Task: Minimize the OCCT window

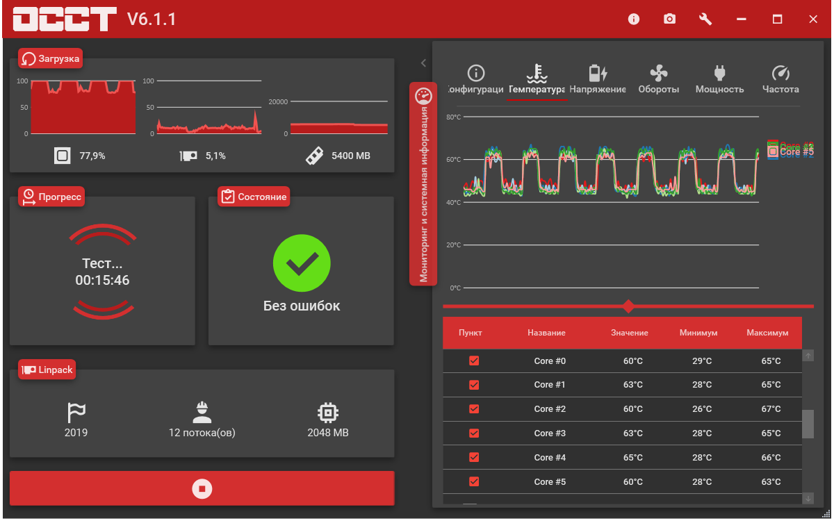Action: click(742, 19)
